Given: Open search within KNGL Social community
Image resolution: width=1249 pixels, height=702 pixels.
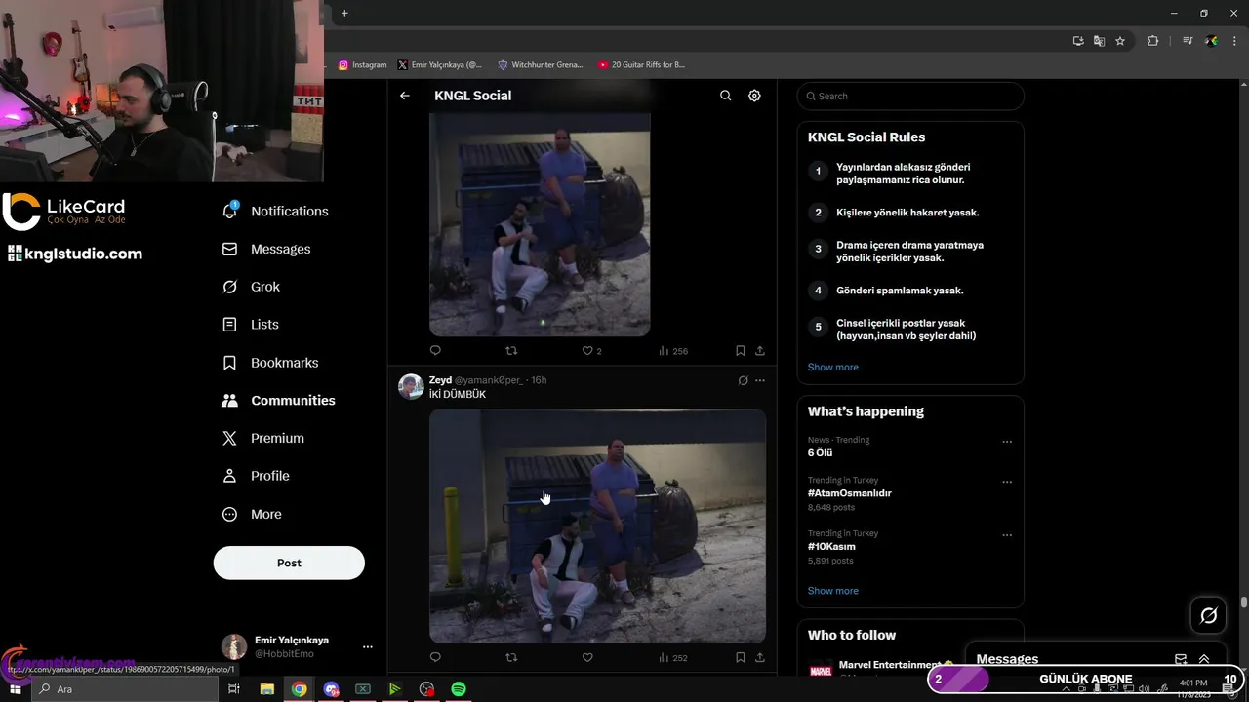Looking at the screenshot, I should pyautogui.click(x=725, y=96).
